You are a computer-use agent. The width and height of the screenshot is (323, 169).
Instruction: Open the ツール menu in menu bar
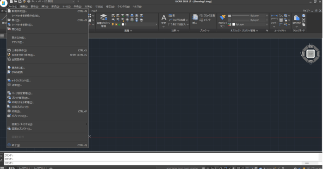point(67,6)
